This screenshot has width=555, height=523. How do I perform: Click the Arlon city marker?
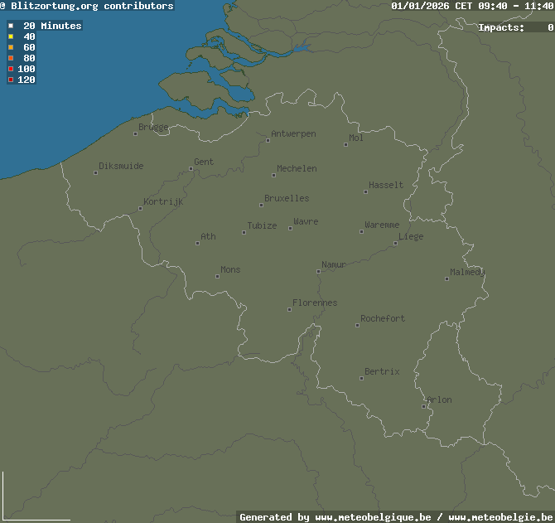423,406
